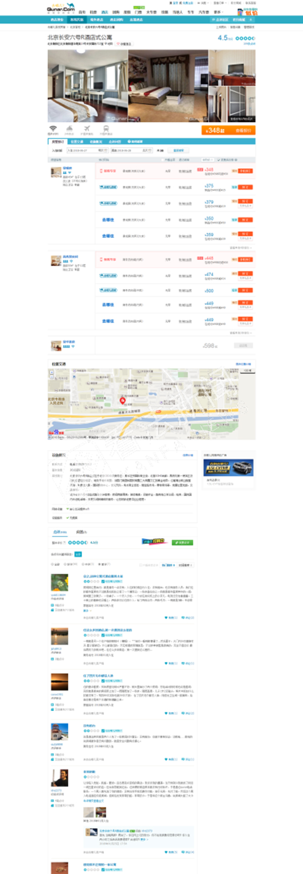Switch to the 位置交通 tab
Viewport: 303px width, 874px height.
tap(77, 142)
